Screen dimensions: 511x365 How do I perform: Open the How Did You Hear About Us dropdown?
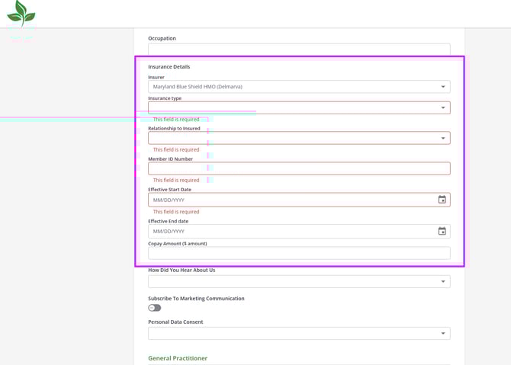[443, 282]
